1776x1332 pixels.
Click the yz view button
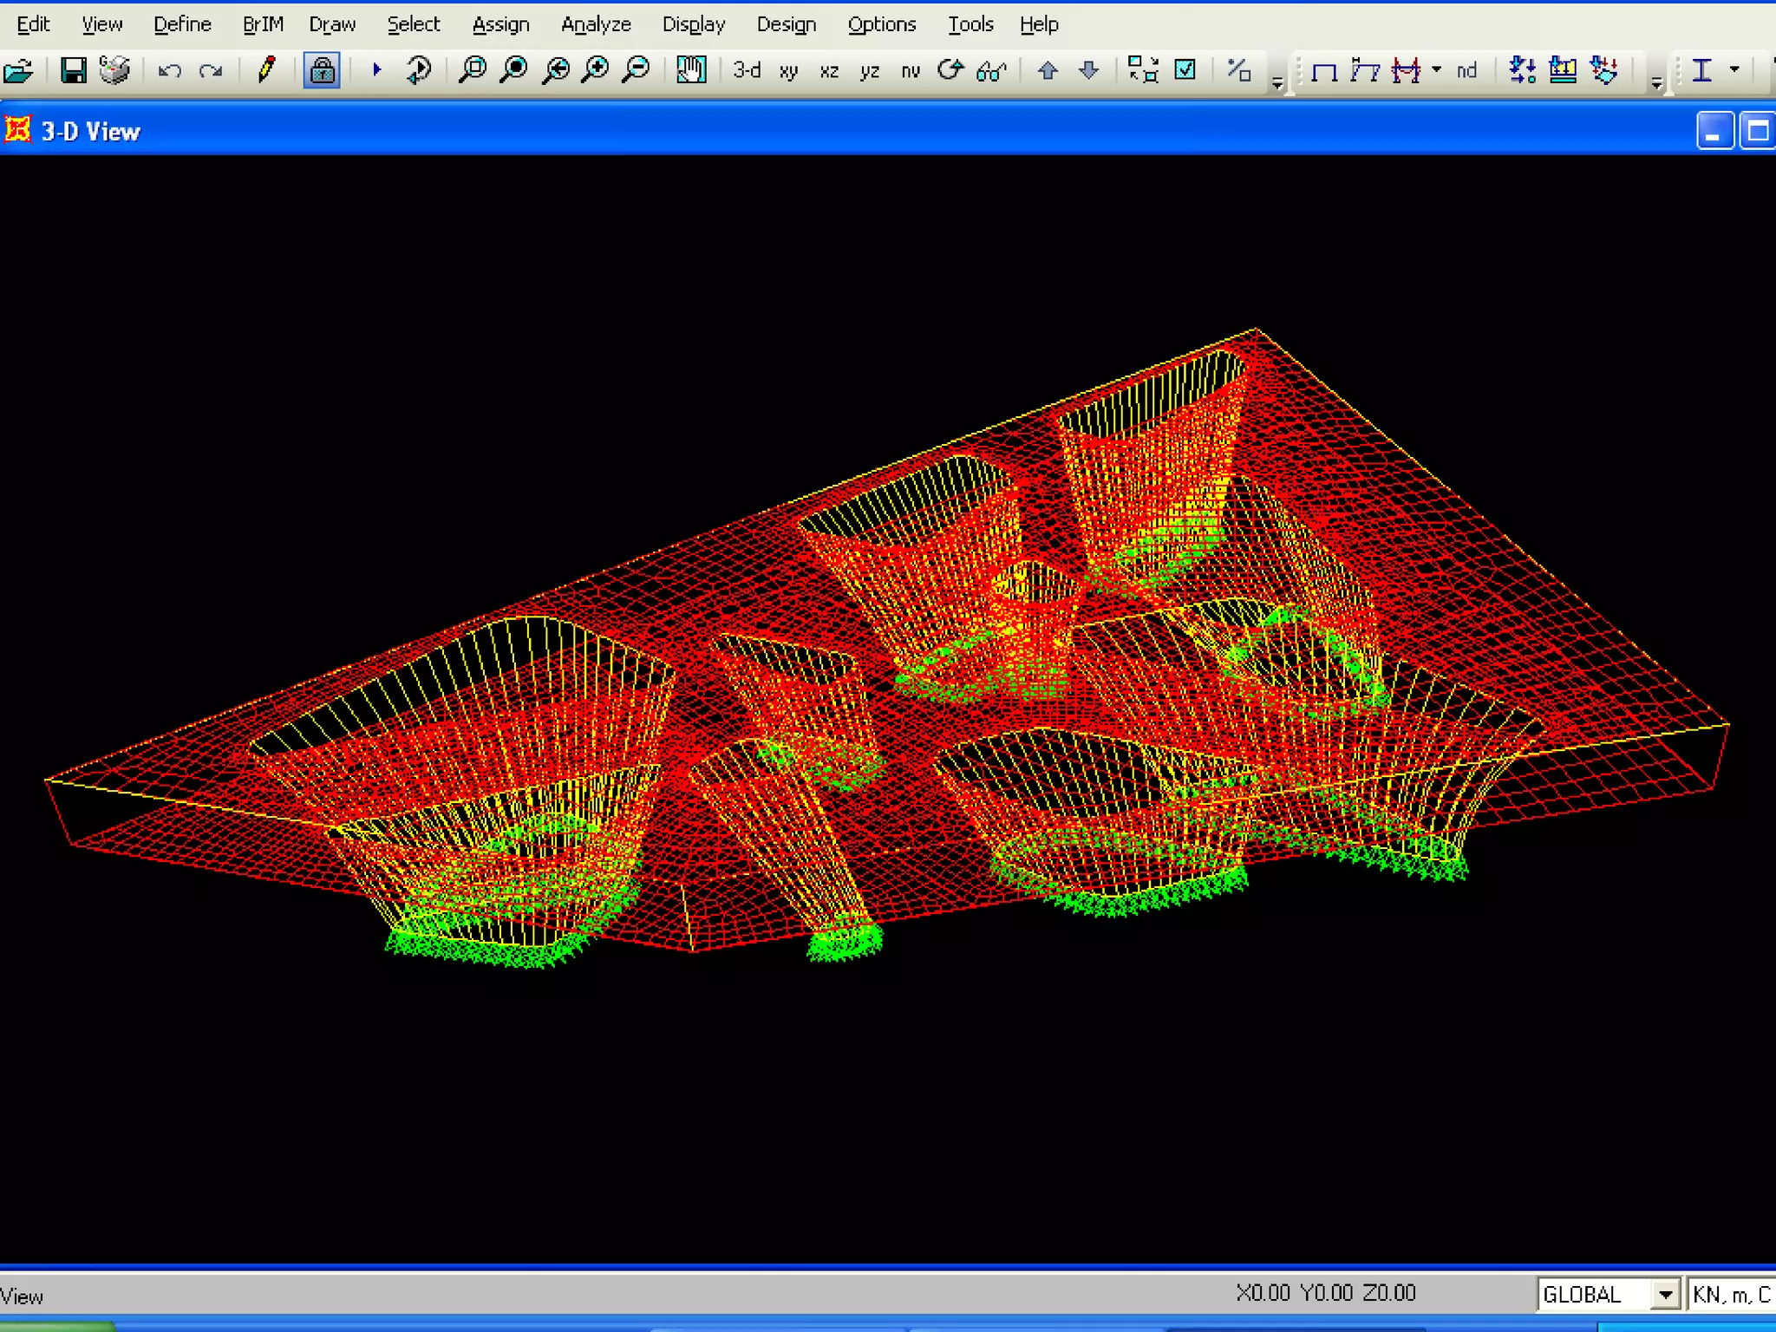tap(870, 71)
